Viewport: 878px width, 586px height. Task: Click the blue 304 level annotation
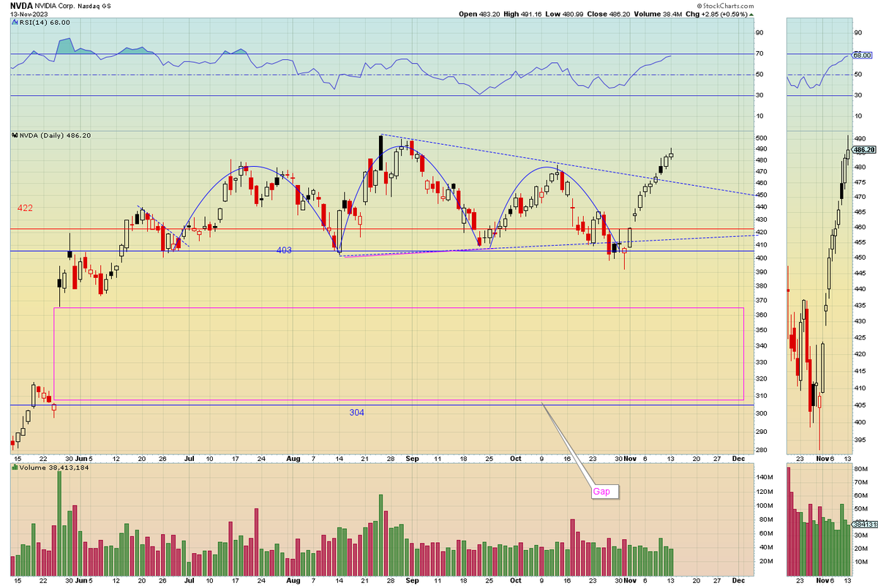(x=356, y=413)
